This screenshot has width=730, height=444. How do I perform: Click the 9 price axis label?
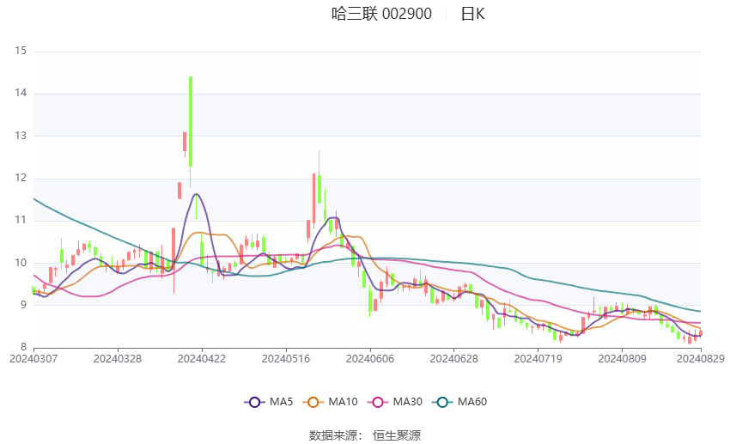23,306
